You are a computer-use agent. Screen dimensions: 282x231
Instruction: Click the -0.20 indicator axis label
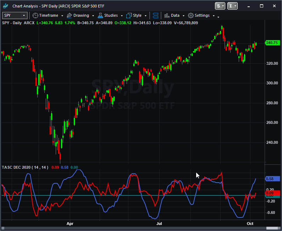coord(270,201)
